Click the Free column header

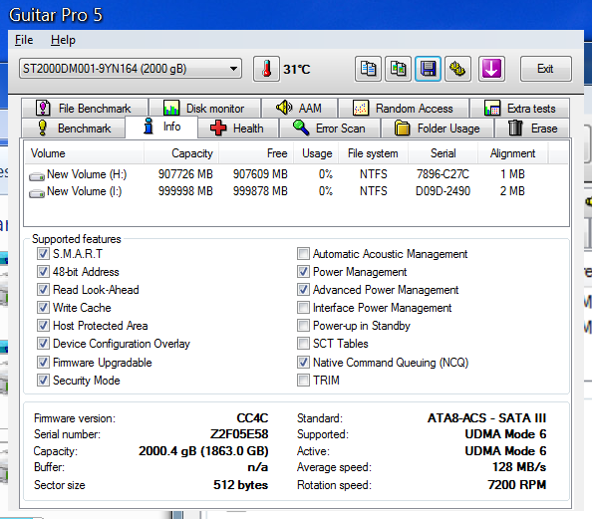coord(256,152)
